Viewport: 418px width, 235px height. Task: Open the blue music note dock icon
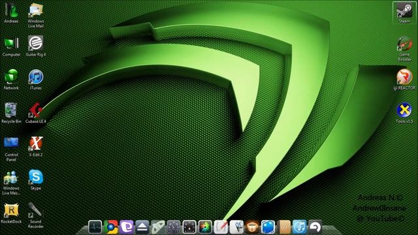[x=299, y=227]
